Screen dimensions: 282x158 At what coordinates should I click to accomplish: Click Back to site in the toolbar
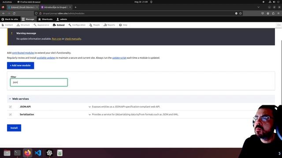10,19
